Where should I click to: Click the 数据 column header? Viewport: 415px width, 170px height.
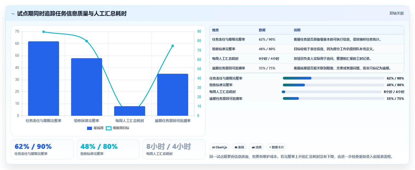coord(262,30)
